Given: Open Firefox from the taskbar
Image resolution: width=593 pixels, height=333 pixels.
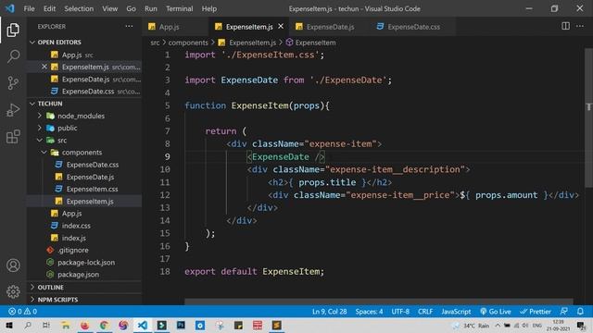Looking at the screenshot, I should click(84, 325).
